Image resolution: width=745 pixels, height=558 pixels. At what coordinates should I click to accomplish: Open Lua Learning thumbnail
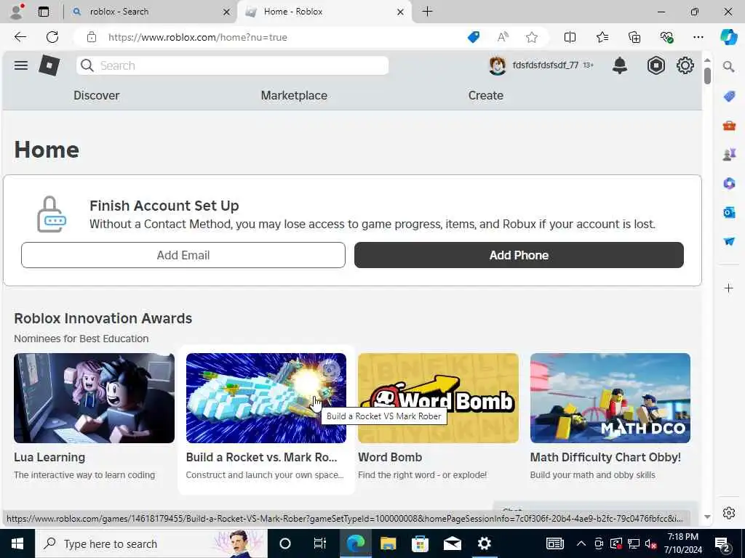pyautogui.click(x=94, y=398)
